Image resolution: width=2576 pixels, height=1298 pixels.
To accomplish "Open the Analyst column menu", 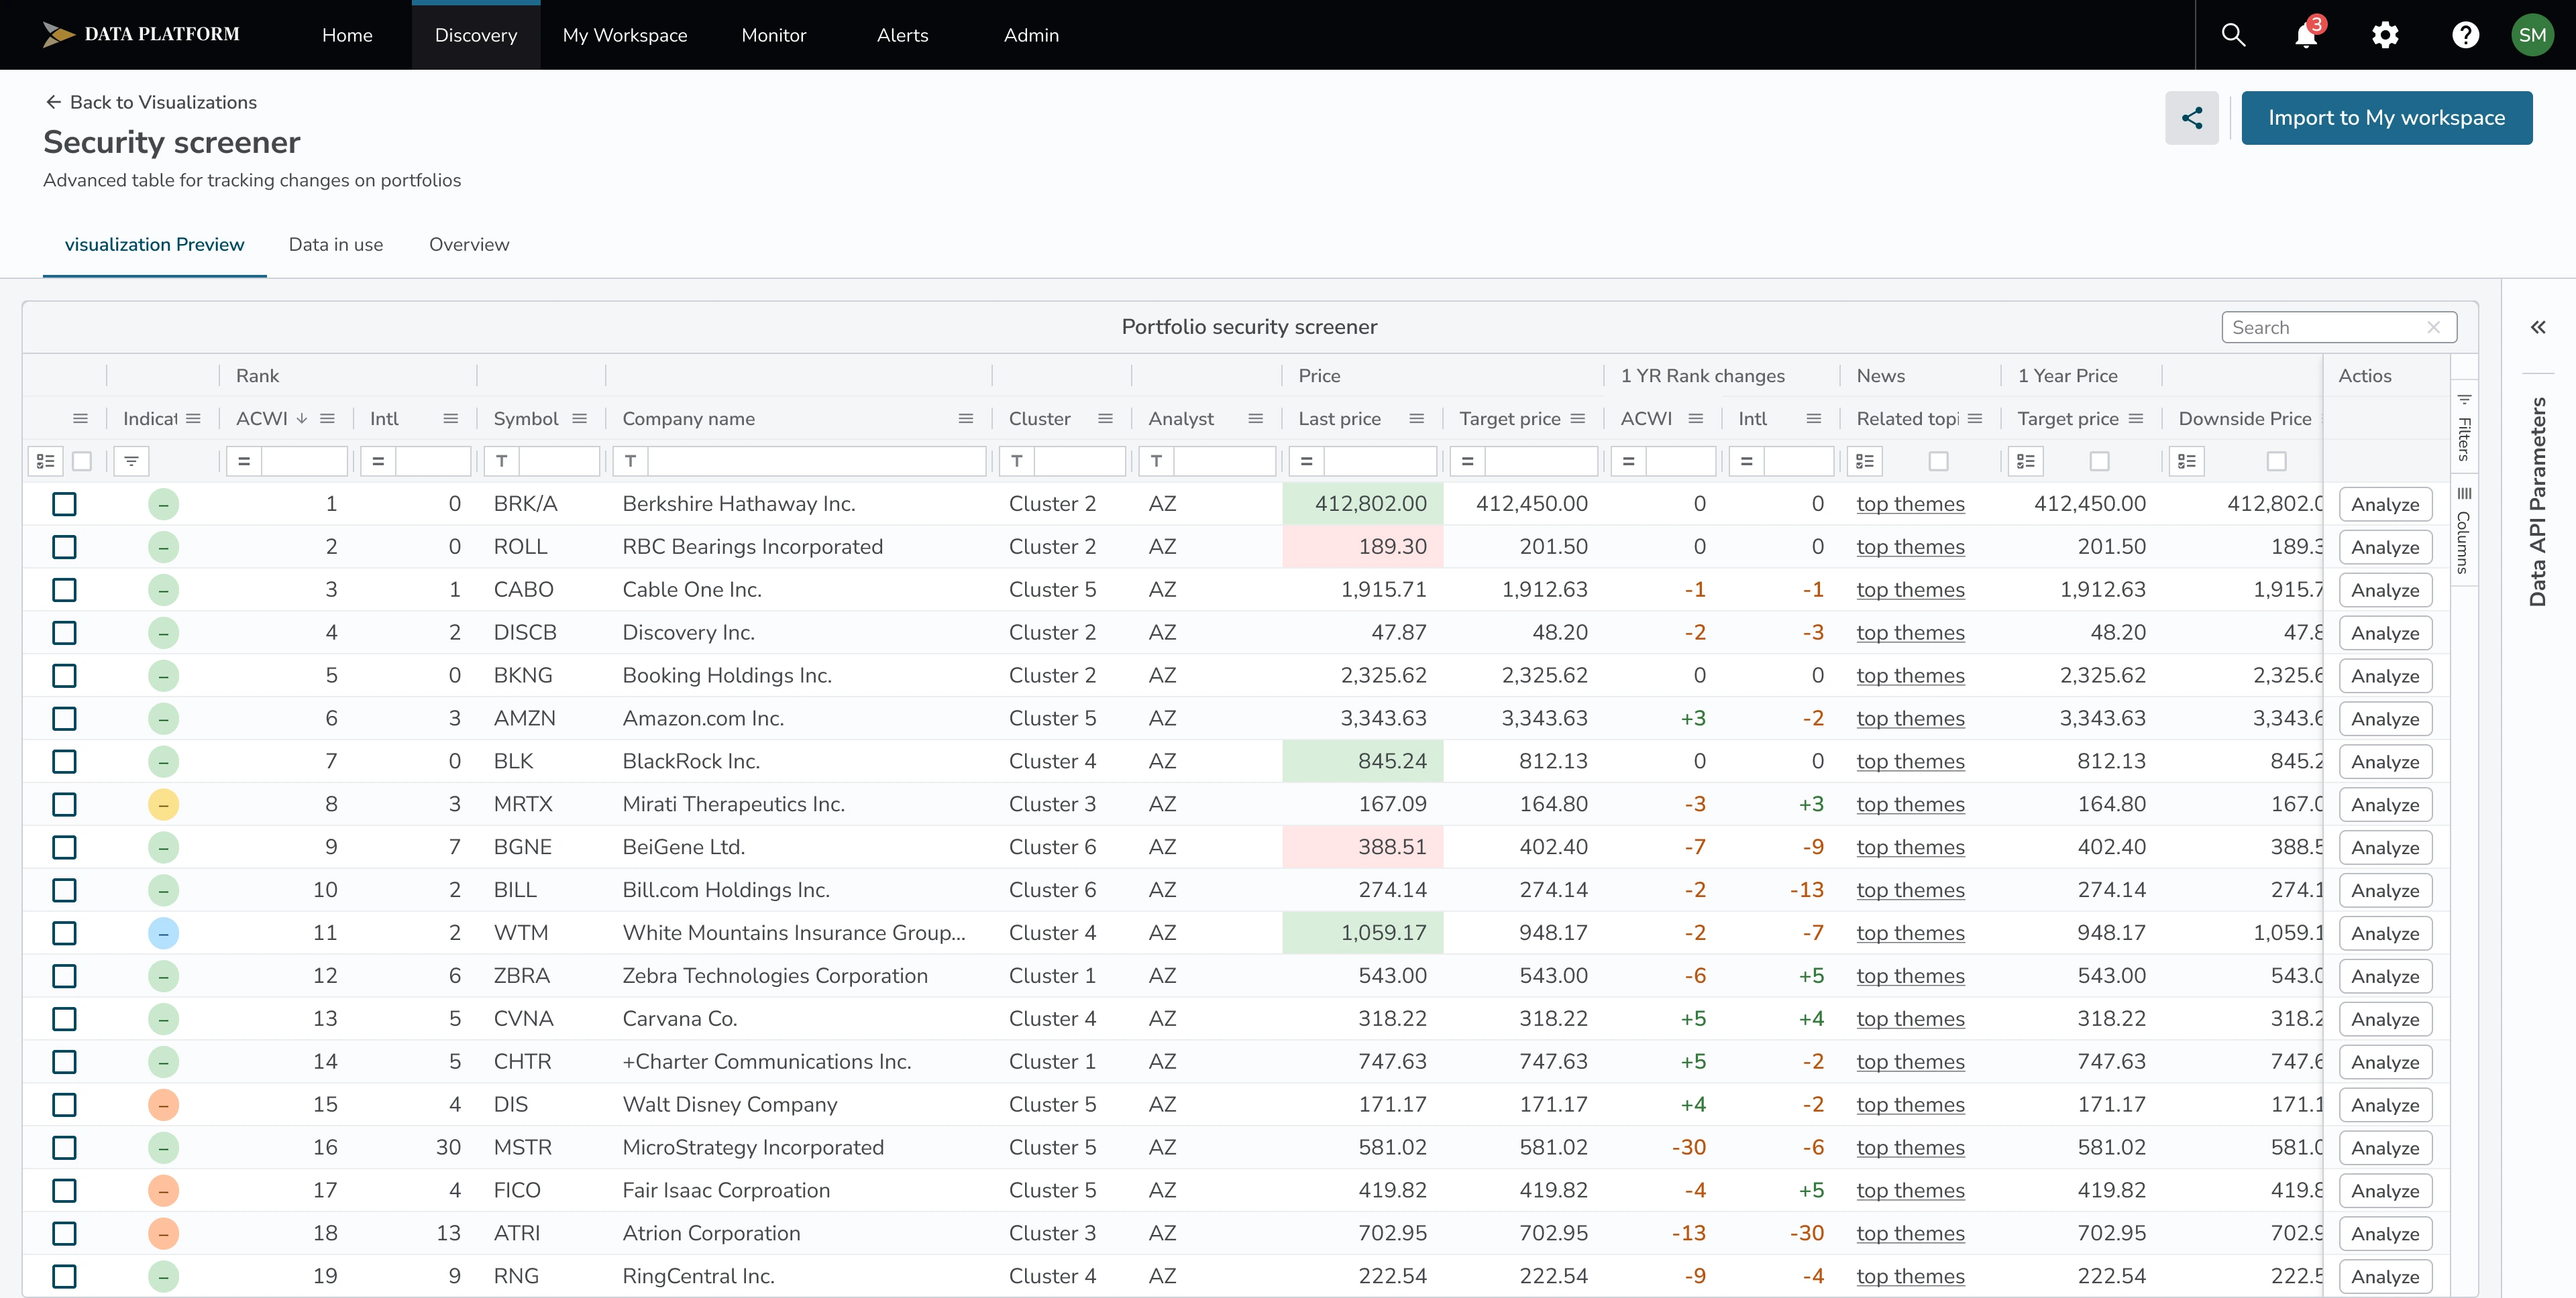I will pos(1255,418).
